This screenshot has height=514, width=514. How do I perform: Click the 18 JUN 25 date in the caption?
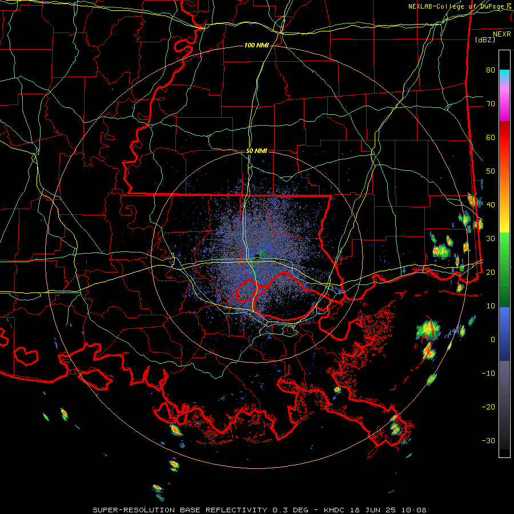(x=372, y=510)
